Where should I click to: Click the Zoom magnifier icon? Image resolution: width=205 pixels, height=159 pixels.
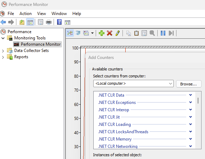coord(152,33)
